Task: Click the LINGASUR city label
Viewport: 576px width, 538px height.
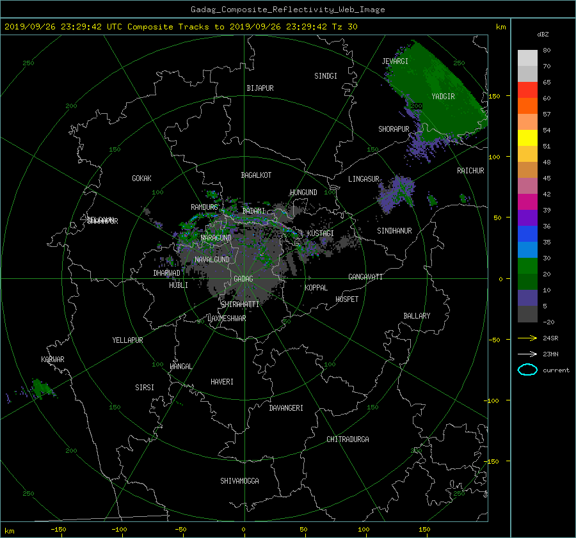Action: tap(364, 179)
